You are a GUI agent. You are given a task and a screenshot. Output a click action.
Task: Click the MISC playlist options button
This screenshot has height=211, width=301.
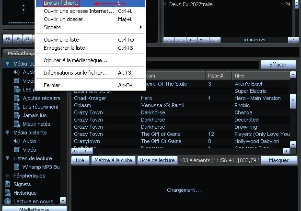click(x=203, y=40)
